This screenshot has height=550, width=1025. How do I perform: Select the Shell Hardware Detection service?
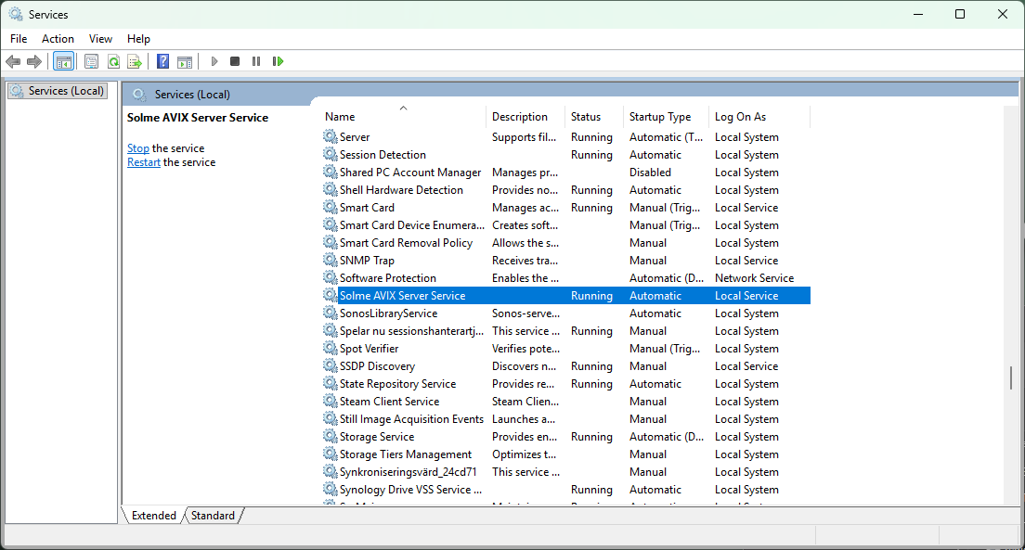coord(401,189)
